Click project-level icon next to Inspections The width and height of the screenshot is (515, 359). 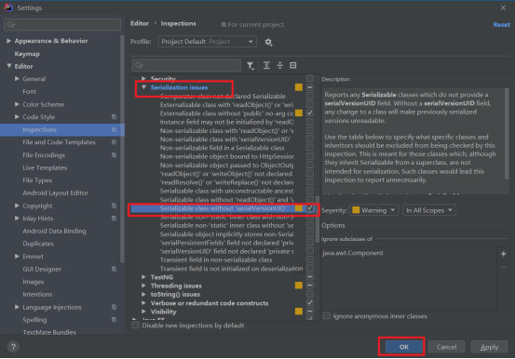point(114,129)
